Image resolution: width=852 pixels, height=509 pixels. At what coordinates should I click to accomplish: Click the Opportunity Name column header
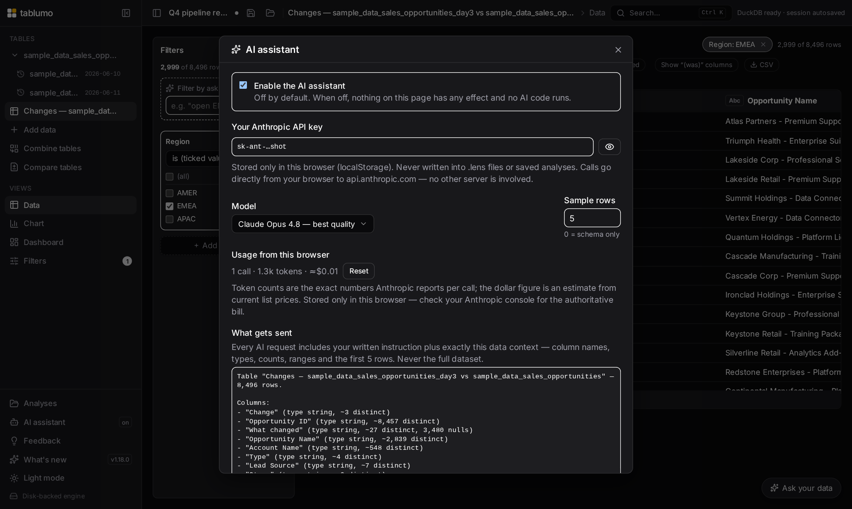pyautogui.click(x=782, y=101)
